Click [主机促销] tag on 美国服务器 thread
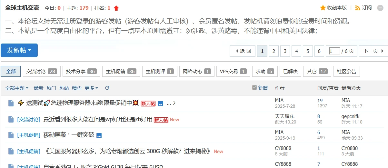388x168 pixels. tap(29, 151)
